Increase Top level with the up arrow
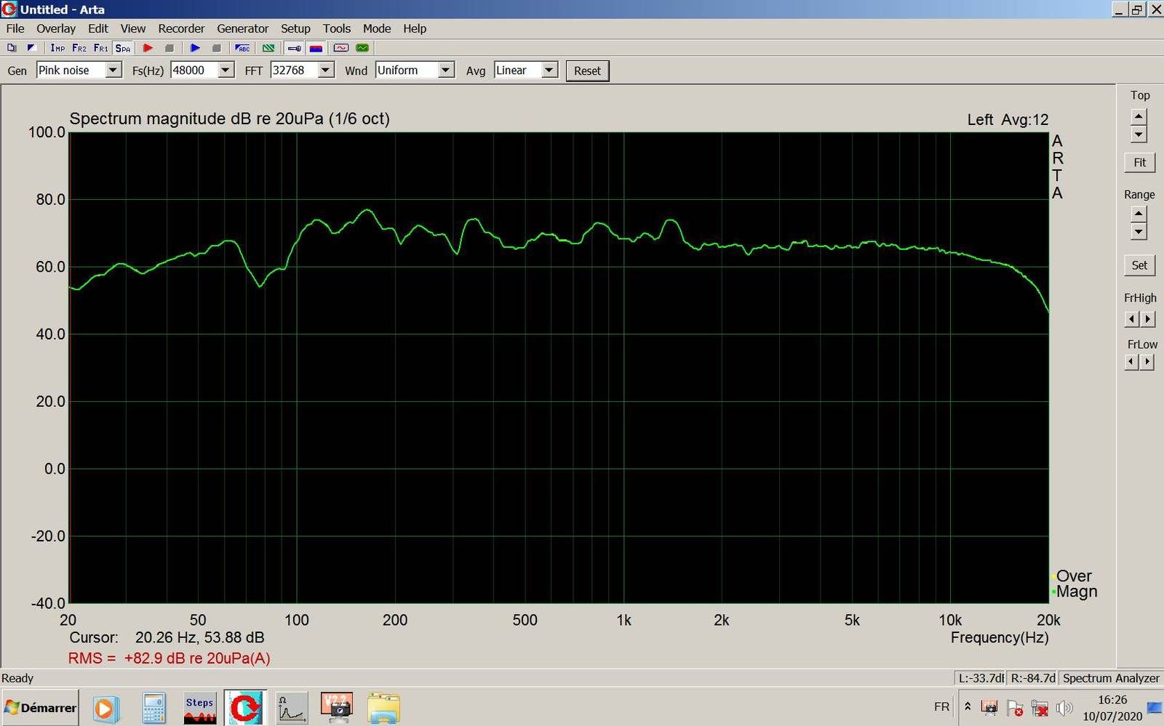The height and width of the screenshot is (726, 1164). 1139,116
